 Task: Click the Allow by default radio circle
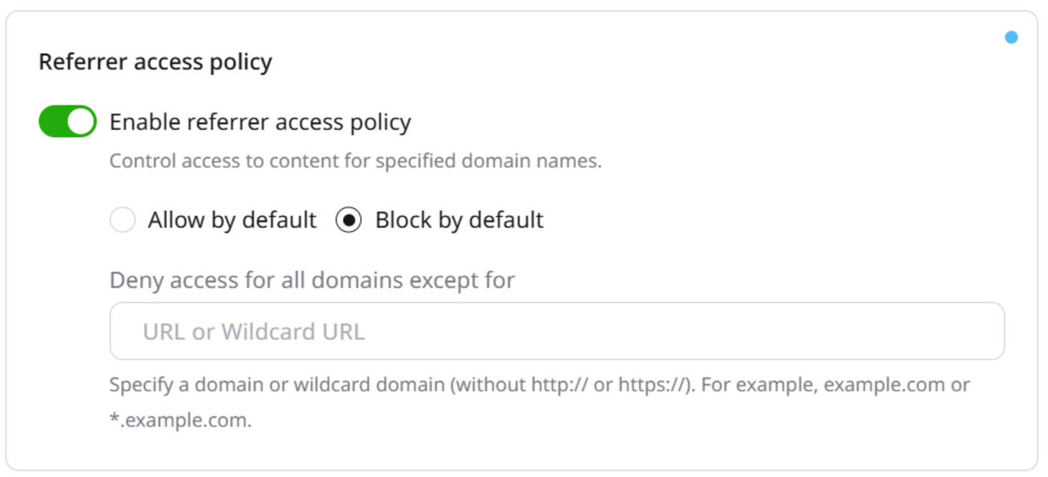(x=123, y=220)
